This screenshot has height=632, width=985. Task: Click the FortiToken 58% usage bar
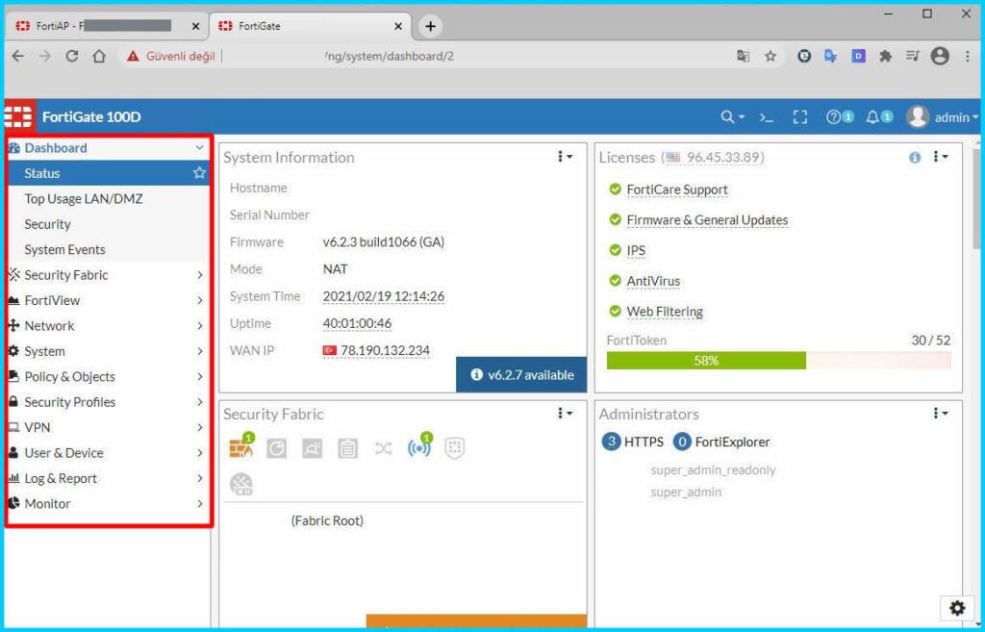pyautogui.click(x=778, y=361)
